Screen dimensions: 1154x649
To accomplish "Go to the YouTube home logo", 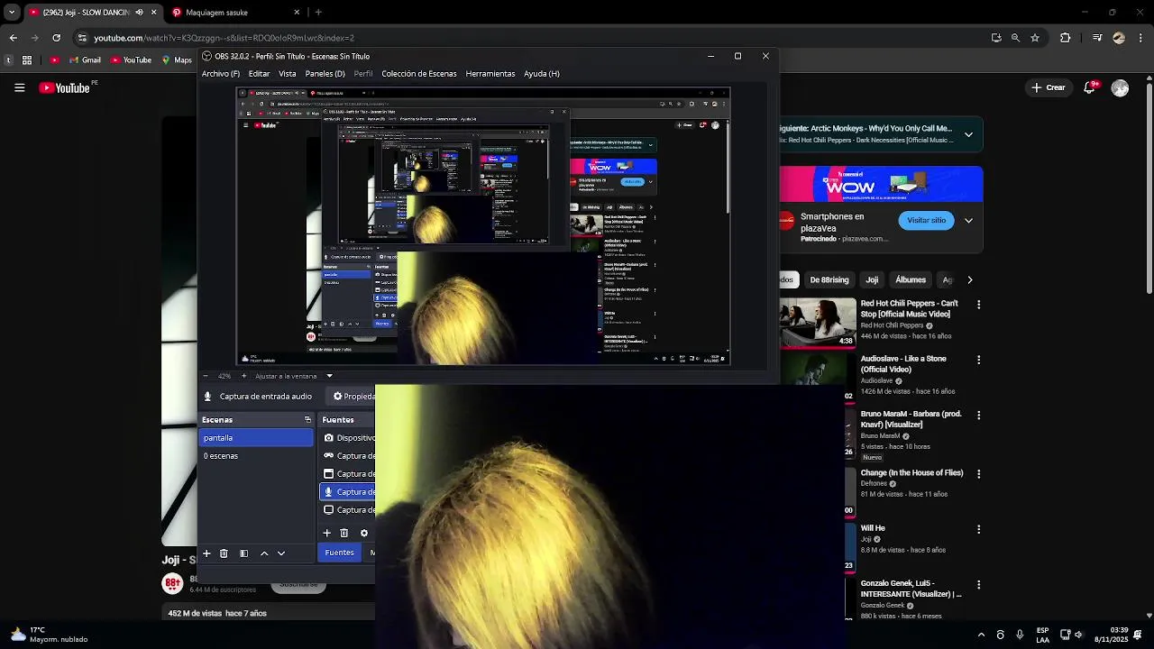I will (65, 87).
